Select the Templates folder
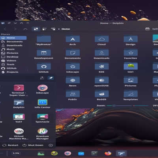This screenshot has height=158, width=158. pos(130,95)
